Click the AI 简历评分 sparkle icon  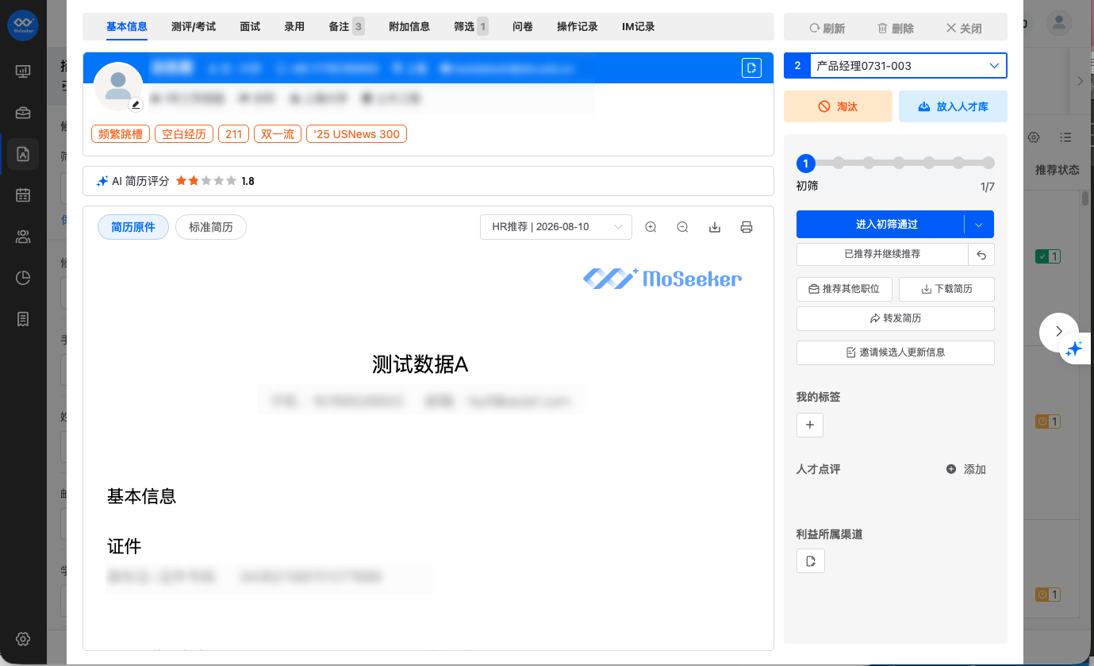(102, 181)
